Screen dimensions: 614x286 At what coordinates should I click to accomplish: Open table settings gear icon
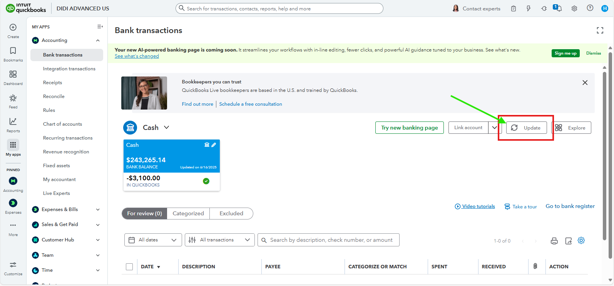[x=581, y=241]
